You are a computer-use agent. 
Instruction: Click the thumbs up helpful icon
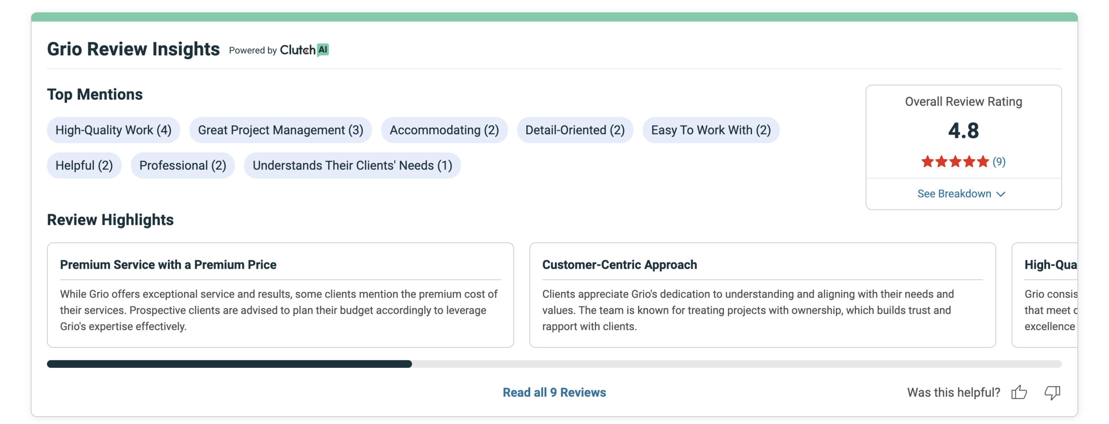pyautogui.click(x=1018, y=392)
